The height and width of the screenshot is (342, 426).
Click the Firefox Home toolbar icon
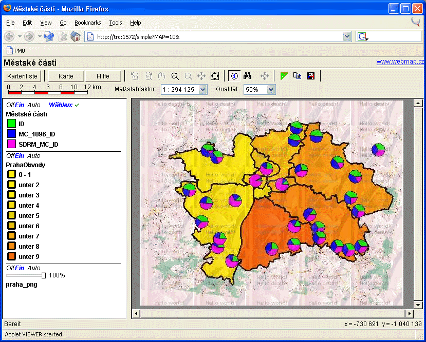(x=76, y=36)
